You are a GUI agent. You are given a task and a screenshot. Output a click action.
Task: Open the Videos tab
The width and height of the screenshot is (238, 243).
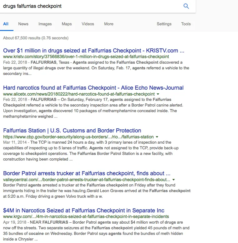pos(88,24)
